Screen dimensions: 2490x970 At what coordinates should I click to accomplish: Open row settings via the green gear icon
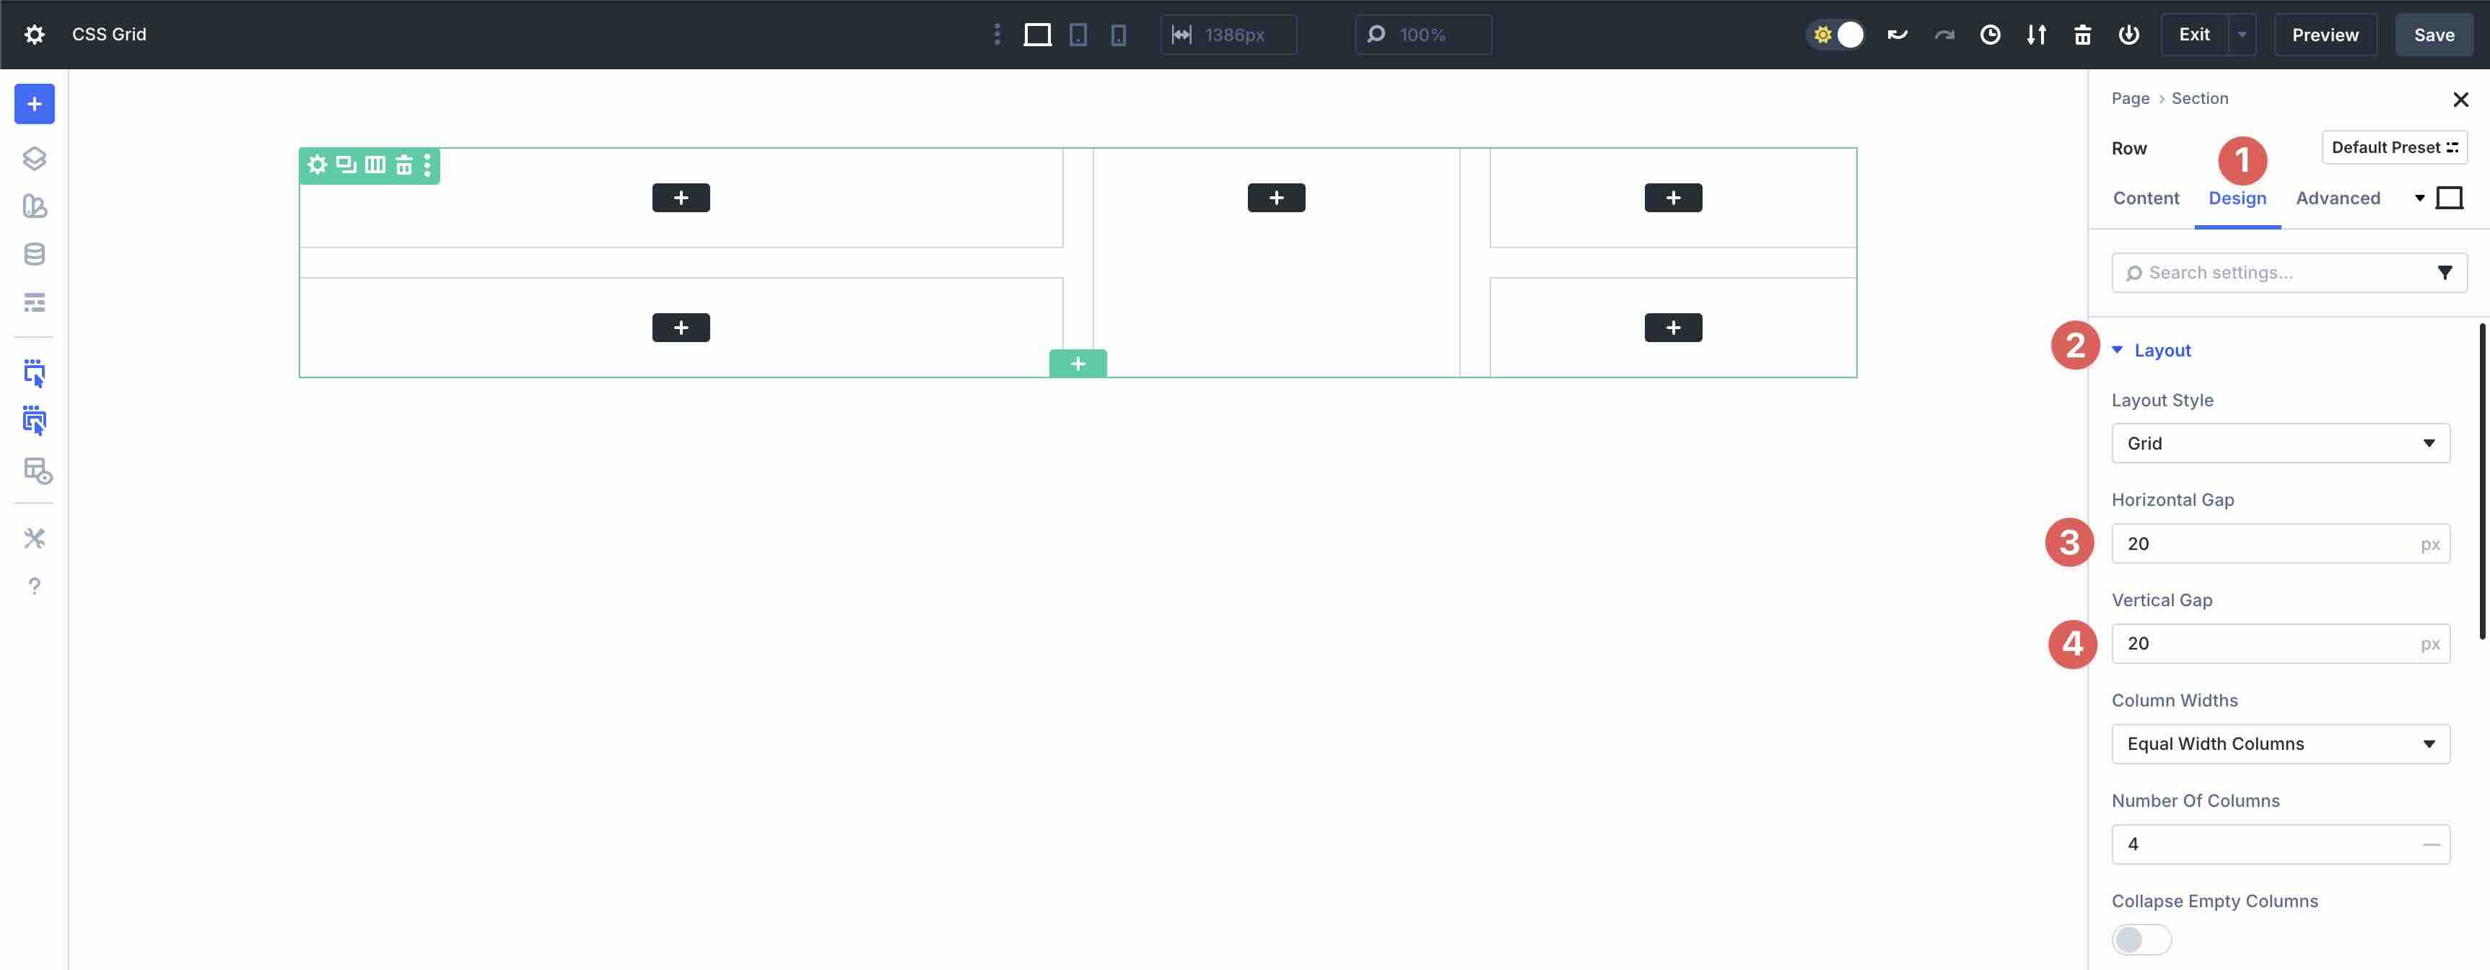click(317, 165)
